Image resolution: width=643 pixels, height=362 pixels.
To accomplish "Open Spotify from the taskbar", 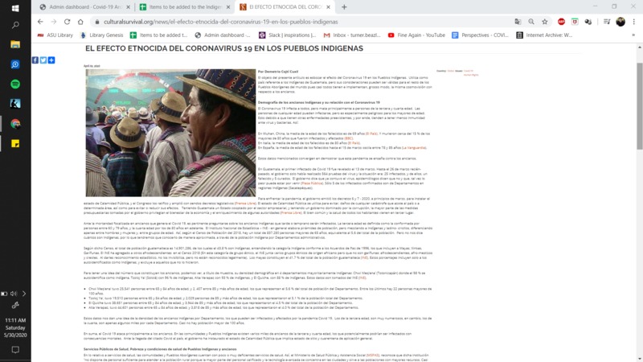I will [x=15, y=84].
